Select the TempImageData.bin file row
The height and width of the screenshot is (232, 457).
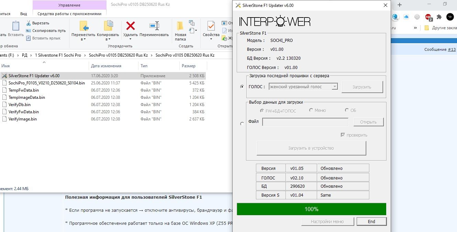point(103,97)
